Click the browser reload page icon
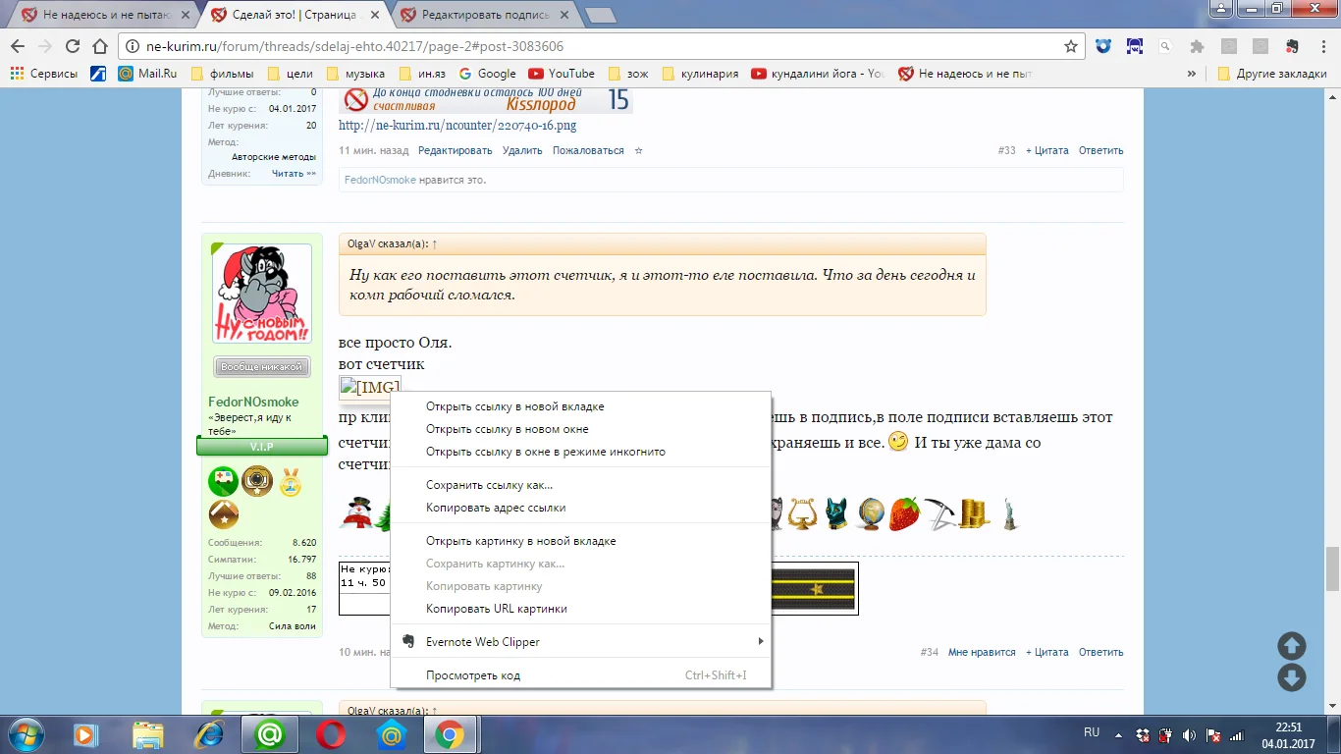 click(x=72, y=46)
